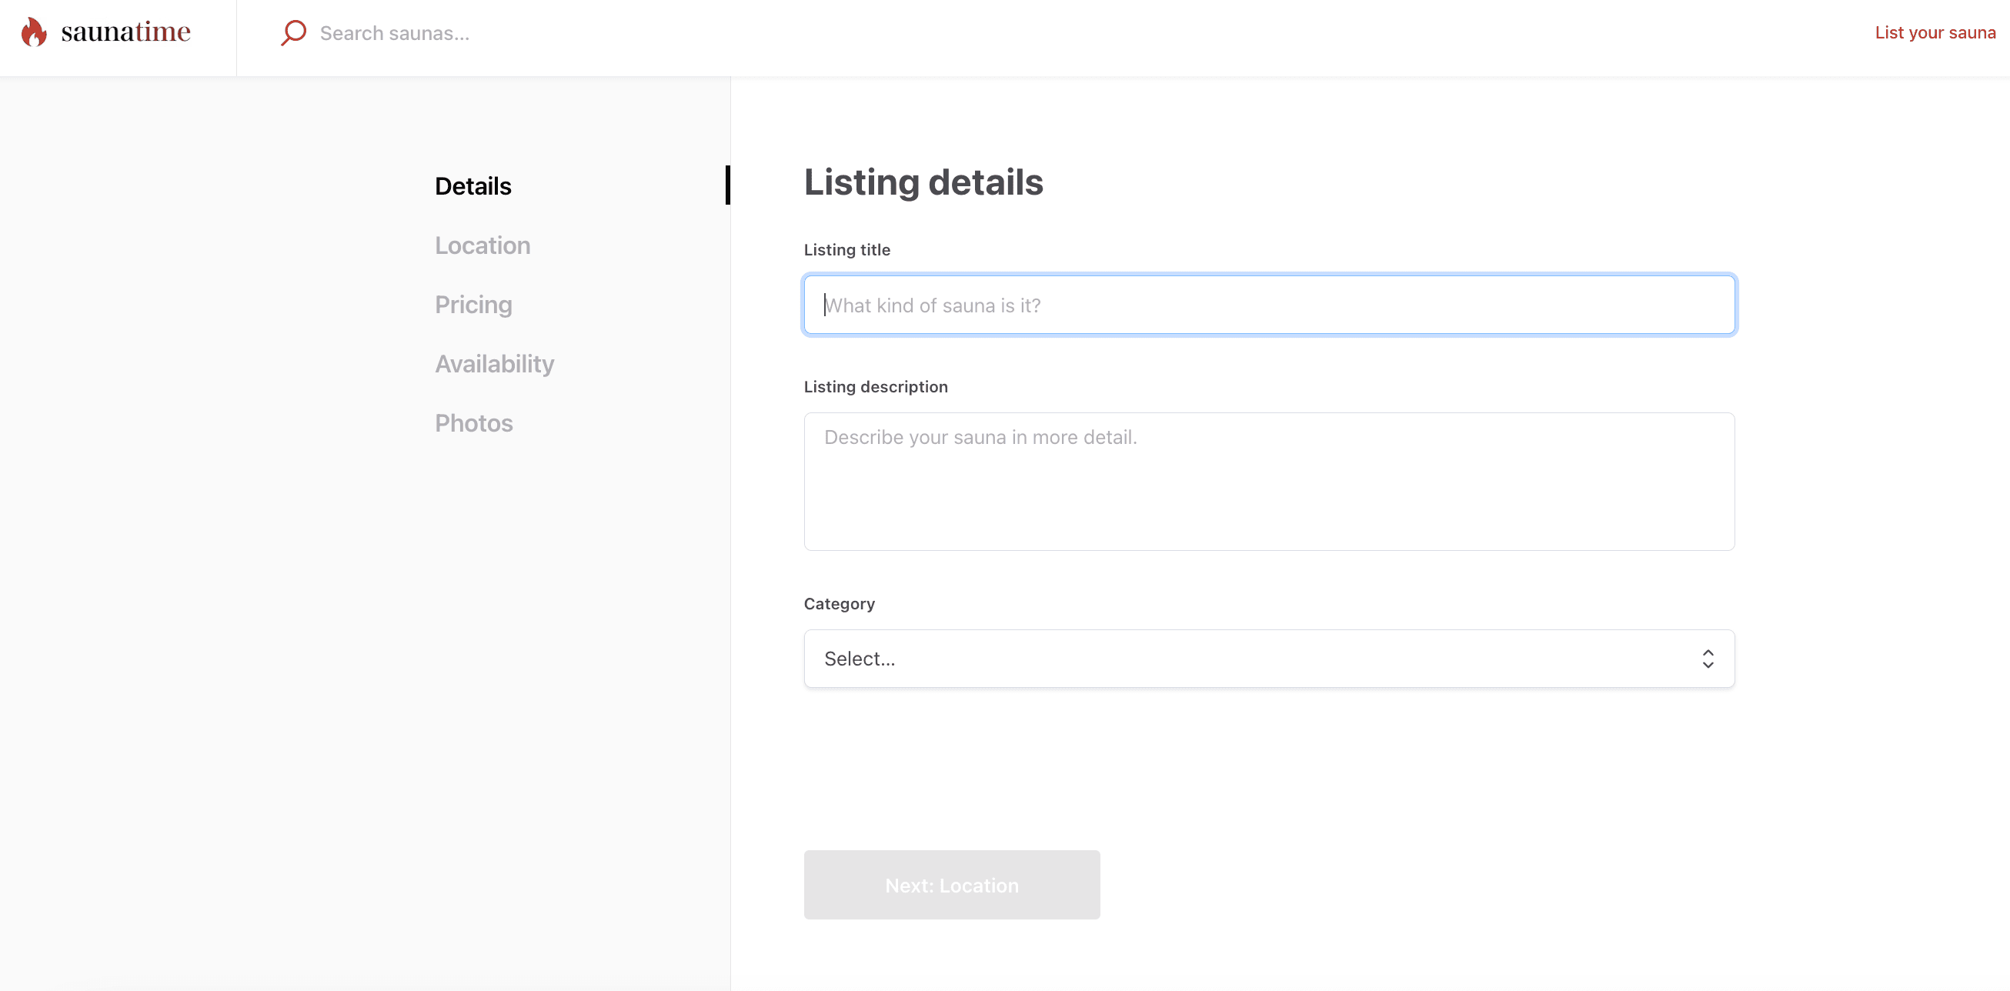Click the Listing description textarea

tap(1269, 482)
